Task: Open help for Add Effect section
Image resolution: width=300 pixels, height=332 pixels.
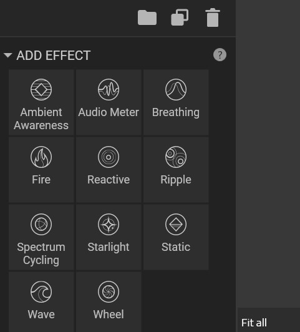Action: coord(220,55)
